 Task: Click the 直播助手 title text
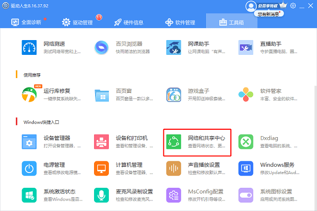271,44
